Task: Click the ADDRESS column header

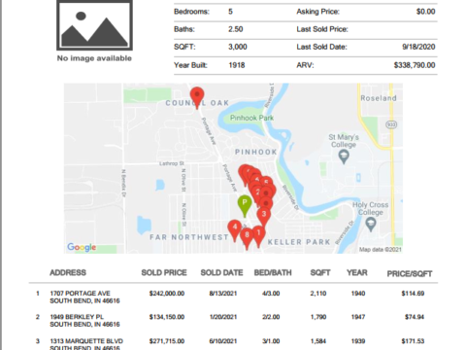Action: (68, 272)
